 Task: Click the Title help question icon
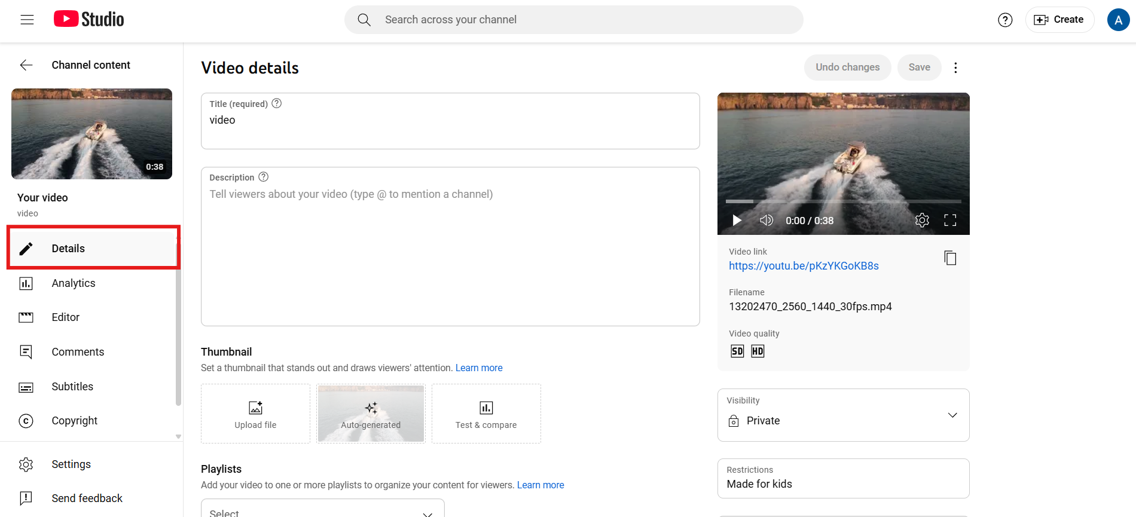(x=277, y=103)
